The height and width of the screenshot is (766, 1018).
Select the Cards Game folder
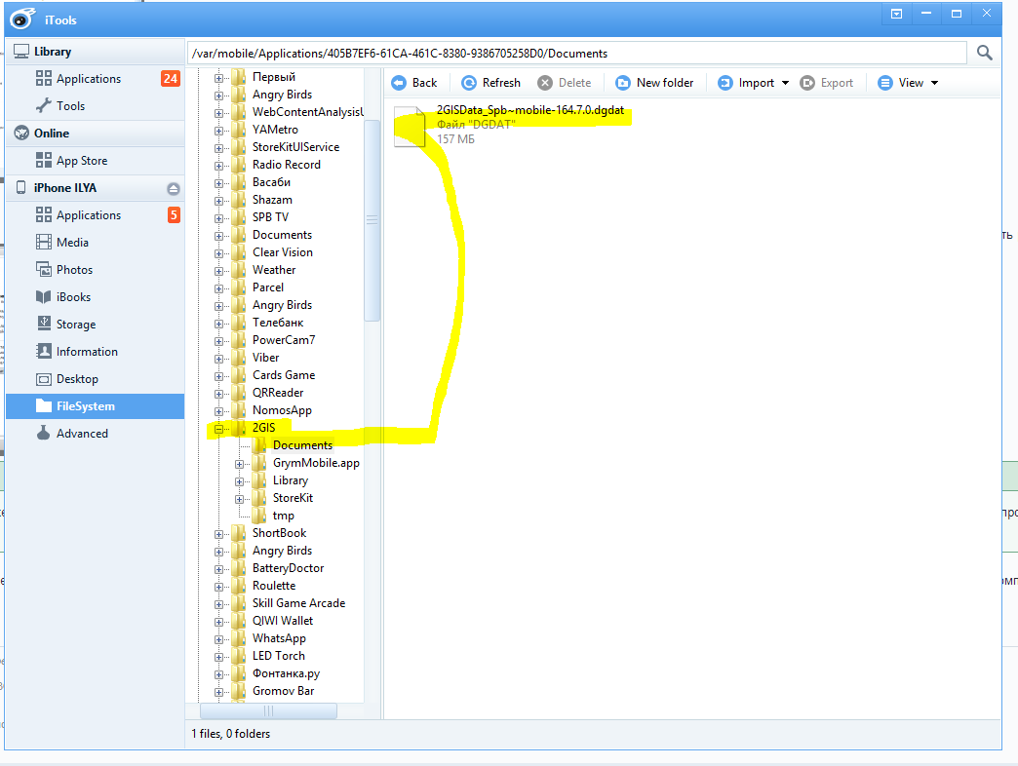click(x=284, y=374)
